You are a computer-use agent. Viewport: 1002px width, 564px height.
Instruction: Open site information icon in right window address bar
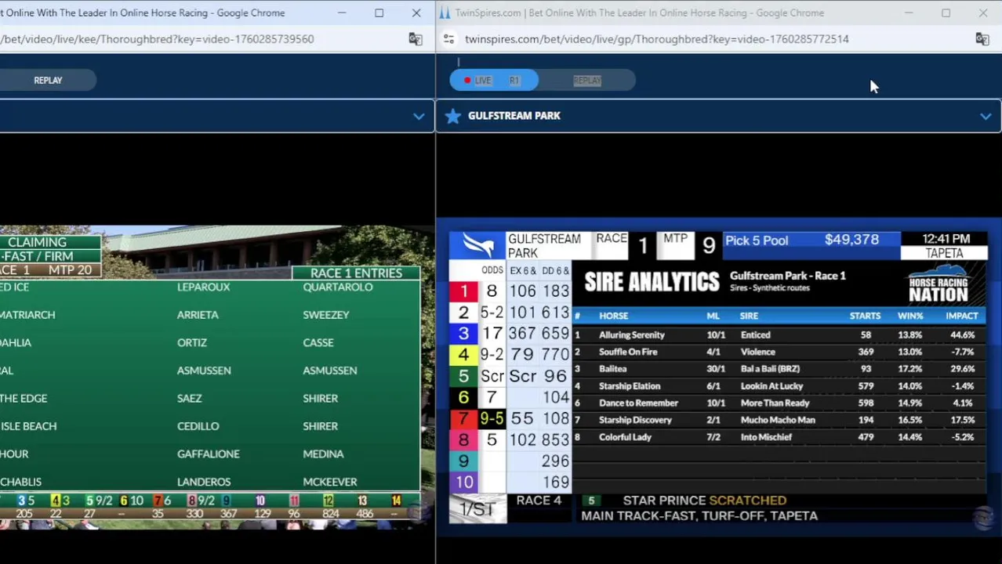(x=448, y=39)
